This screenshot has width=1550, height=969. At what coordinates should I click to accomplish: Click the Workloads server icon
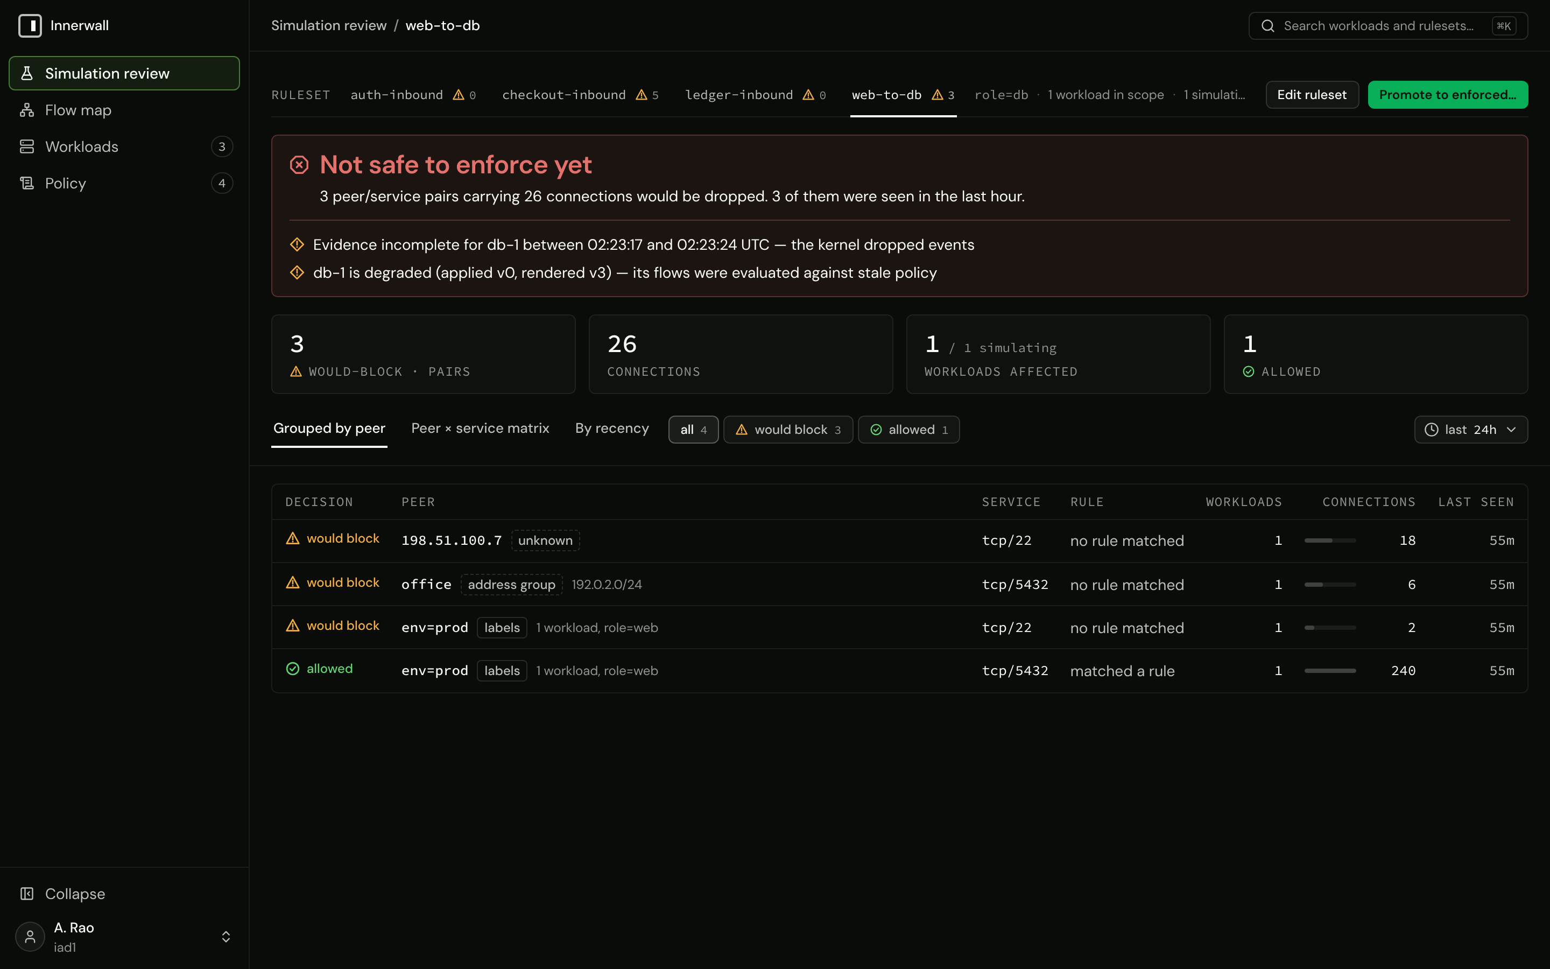(x=27, y=147)
